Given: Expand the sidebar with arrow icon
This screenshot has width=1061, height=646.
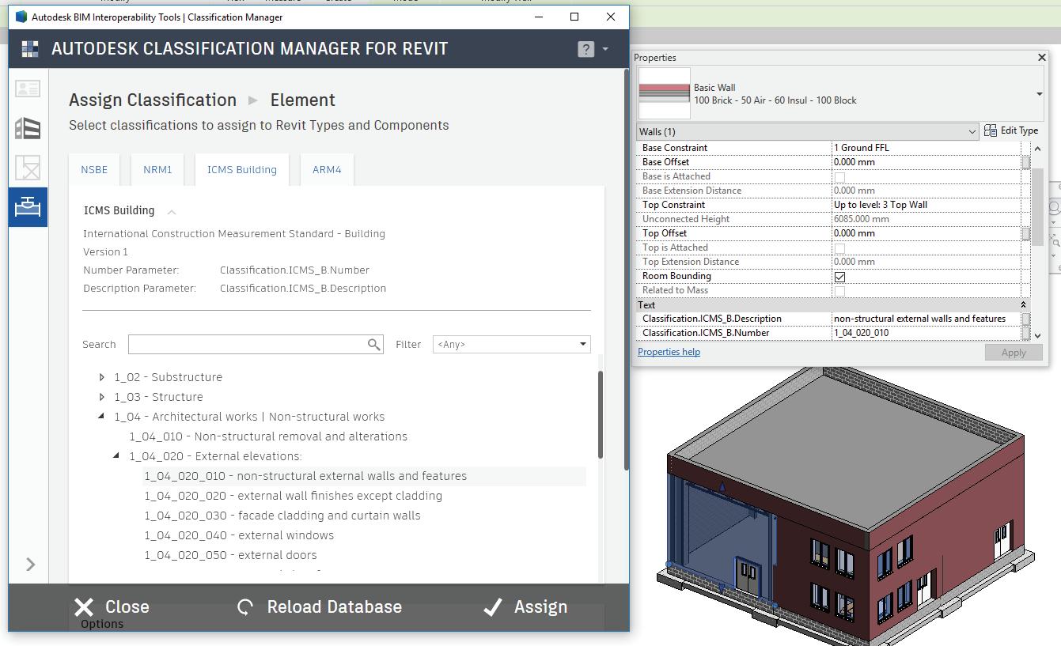Looking at the screenshot, I should tap(30, 564).
